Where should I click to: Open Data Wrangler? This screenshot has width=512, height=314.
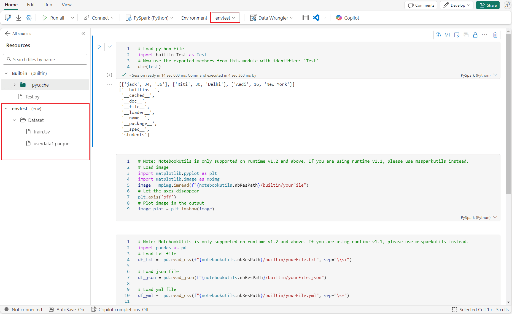click(x=271, y=18)
